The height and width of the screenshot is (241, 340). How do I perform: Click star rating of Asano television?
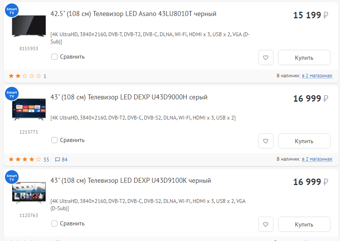coord(25,76)
